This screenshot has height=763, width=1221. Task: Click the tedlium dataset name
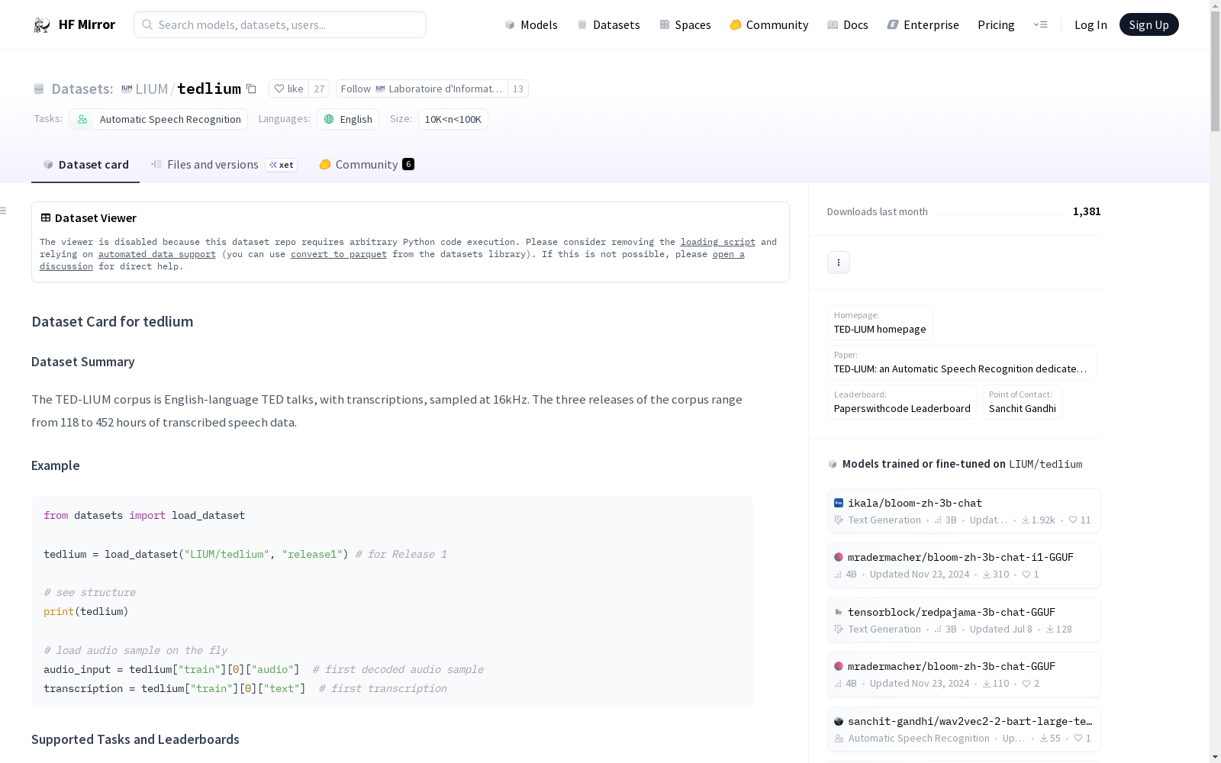tap(209, 89)
